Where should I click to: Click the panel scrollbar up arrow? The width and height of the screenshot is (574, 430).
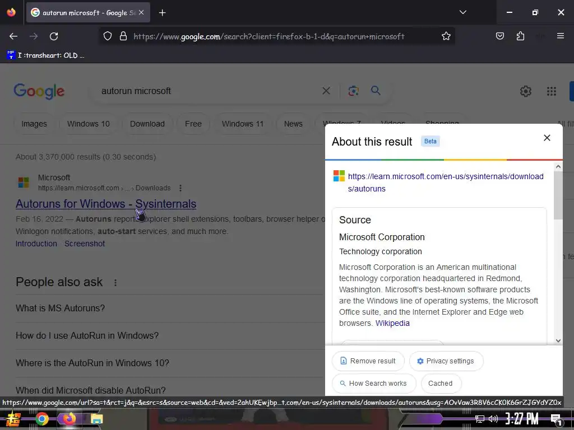[558, 167]
